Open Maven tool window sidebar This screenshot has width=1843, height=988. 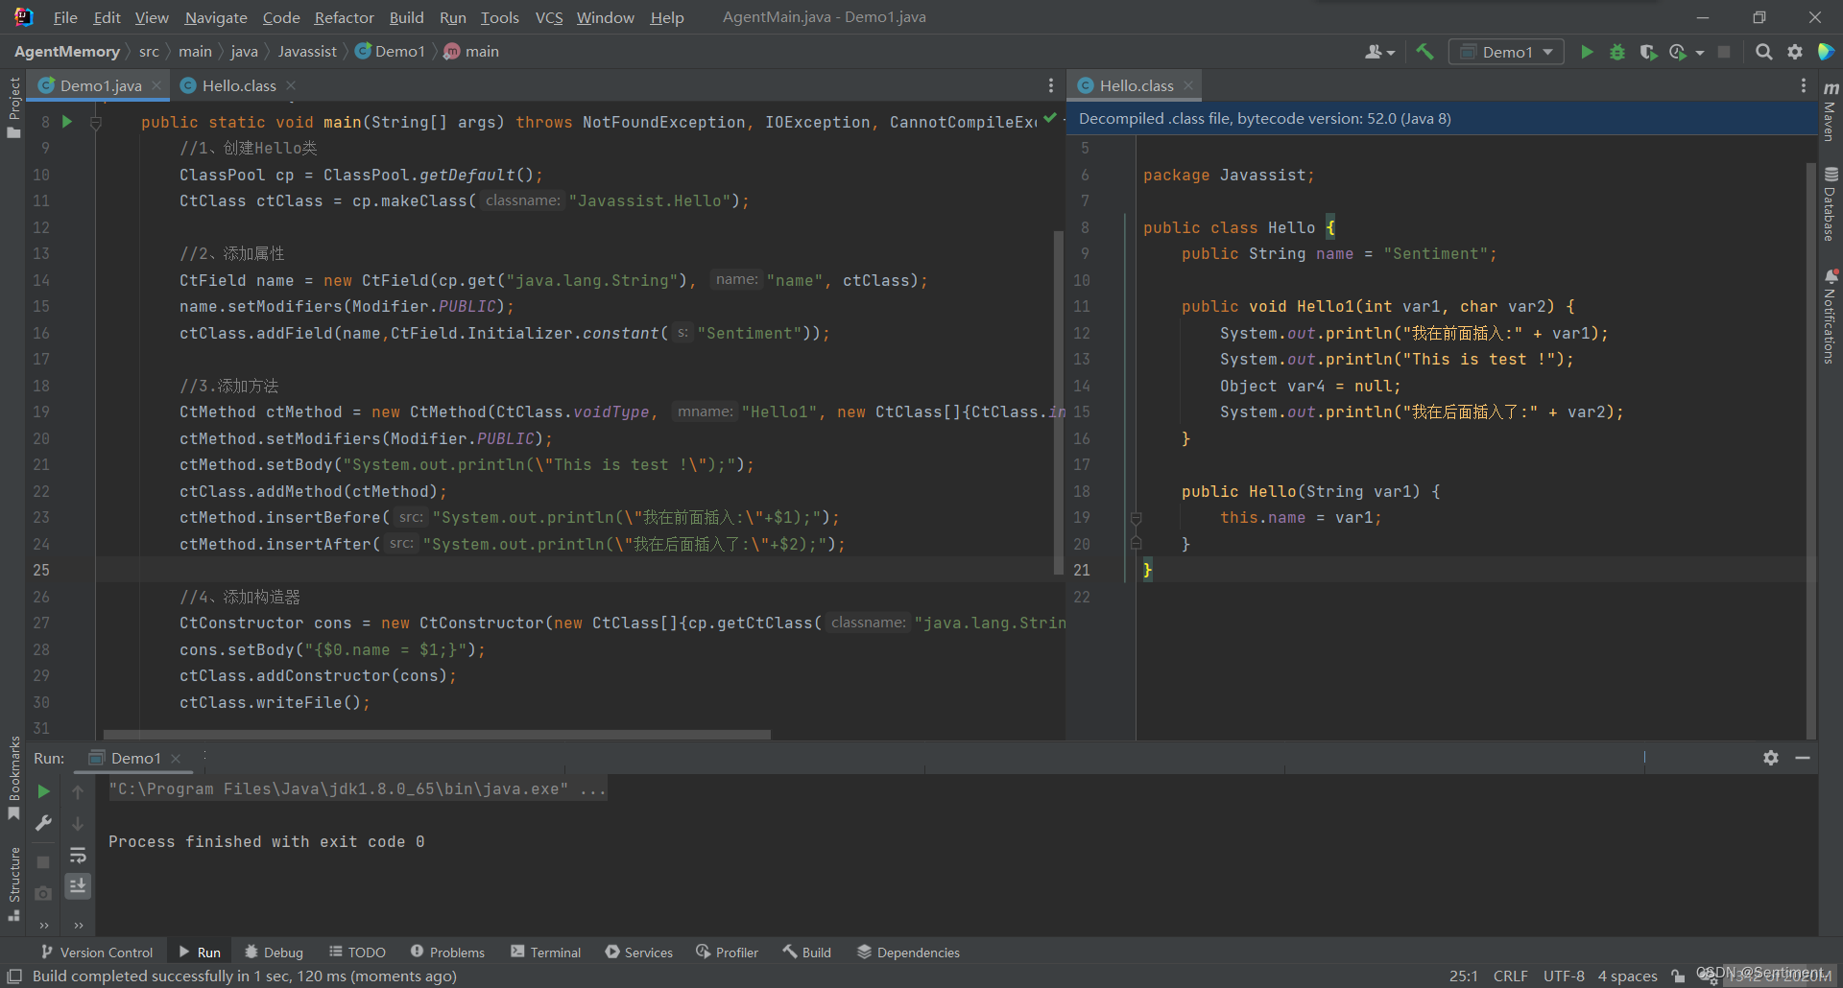pyautogui.click(x=1831, y=112)
